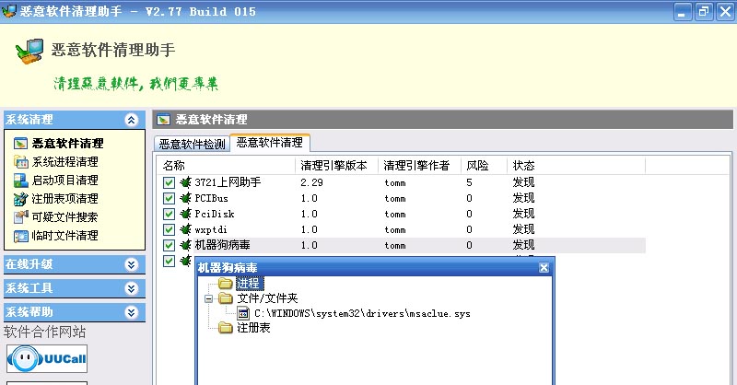This screenshot has height=385, width=737.
Task: Sort by 清理引擎作者 column header
Action: 419,166
